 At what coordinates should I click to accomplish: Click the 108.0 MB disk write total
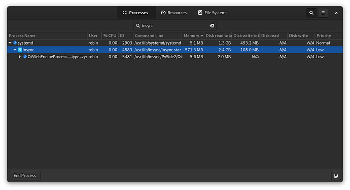250,50
